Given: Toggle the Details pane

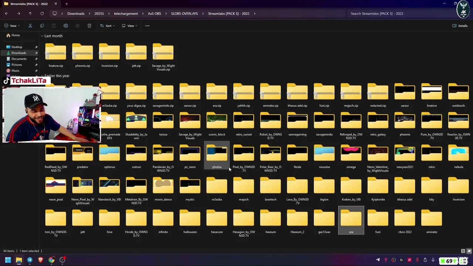Looking at the screenshot, I should [x=460, y=26].
